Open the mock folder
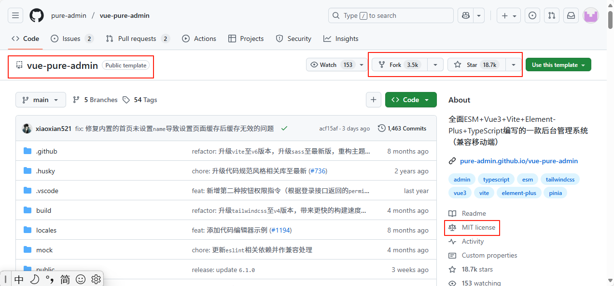The width and height of the screenshot is (614, 286). [x=44, y=250]
